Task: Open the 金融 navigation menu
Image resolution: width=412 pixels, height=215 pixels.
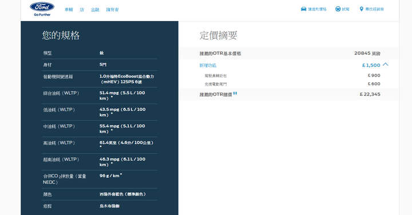Action: [95, 10]
